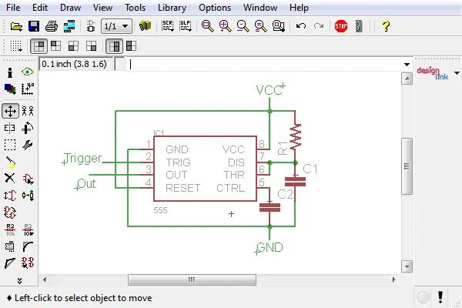Toggle the dotted grid button

[15, 46]
